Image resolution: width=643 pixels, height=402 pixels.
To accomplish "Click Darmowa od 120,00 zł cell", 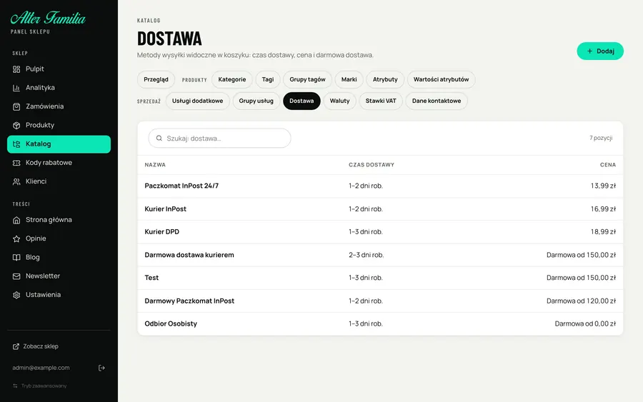I will [x=581, y=301].
